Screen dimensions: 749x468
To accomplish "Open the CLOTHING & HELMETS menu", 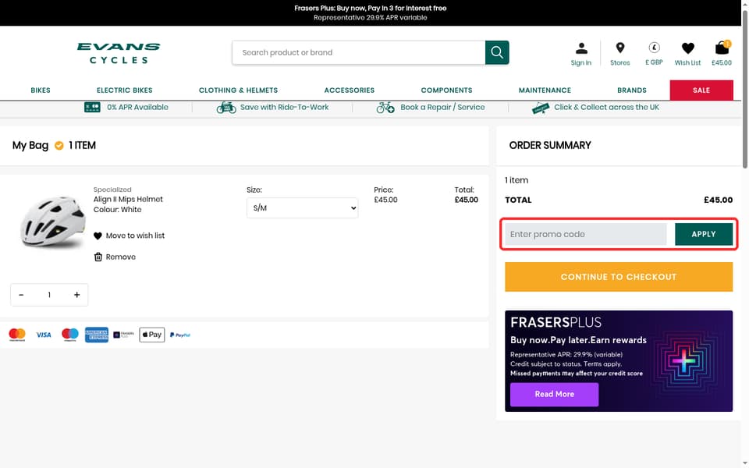I will (x=239, y=90).
